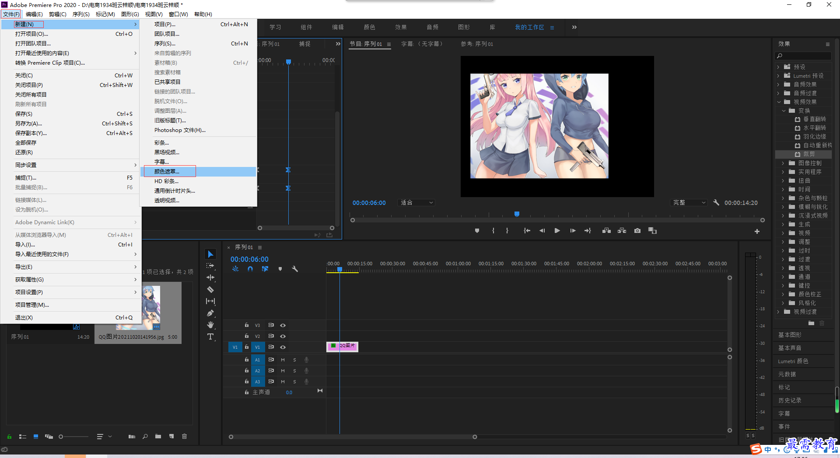Switch project panel to list view
The width and height of the screenshot is (840, 458).
[x=23, y=436]
